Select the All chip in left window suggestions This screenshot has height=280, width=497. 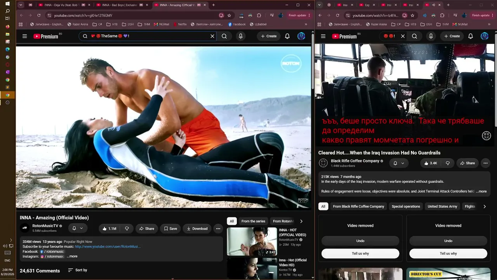232,221
